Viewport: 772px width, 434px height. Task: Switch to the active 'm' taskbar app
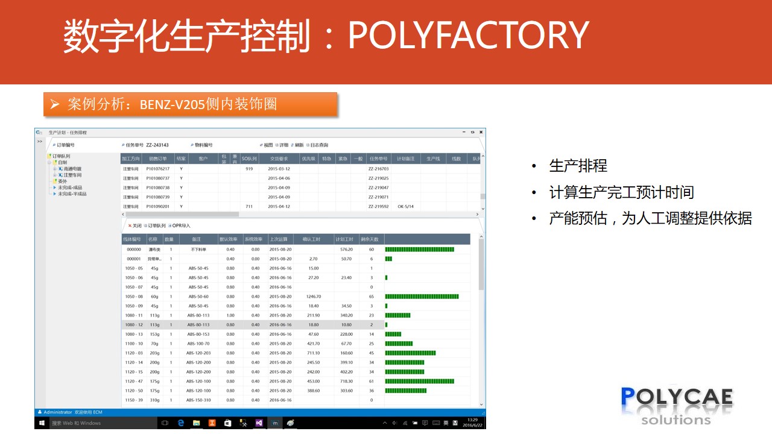276,423
